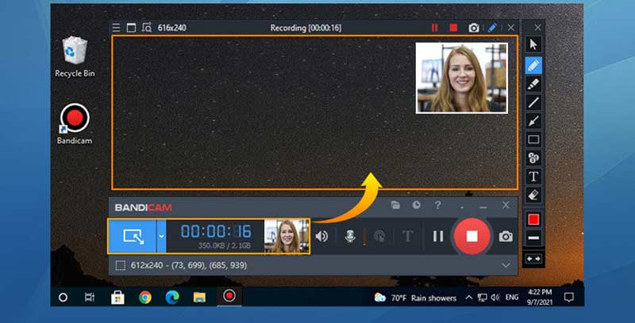Open the notification center icon
The width and height of the screenshot is (635, 323).
568,298
